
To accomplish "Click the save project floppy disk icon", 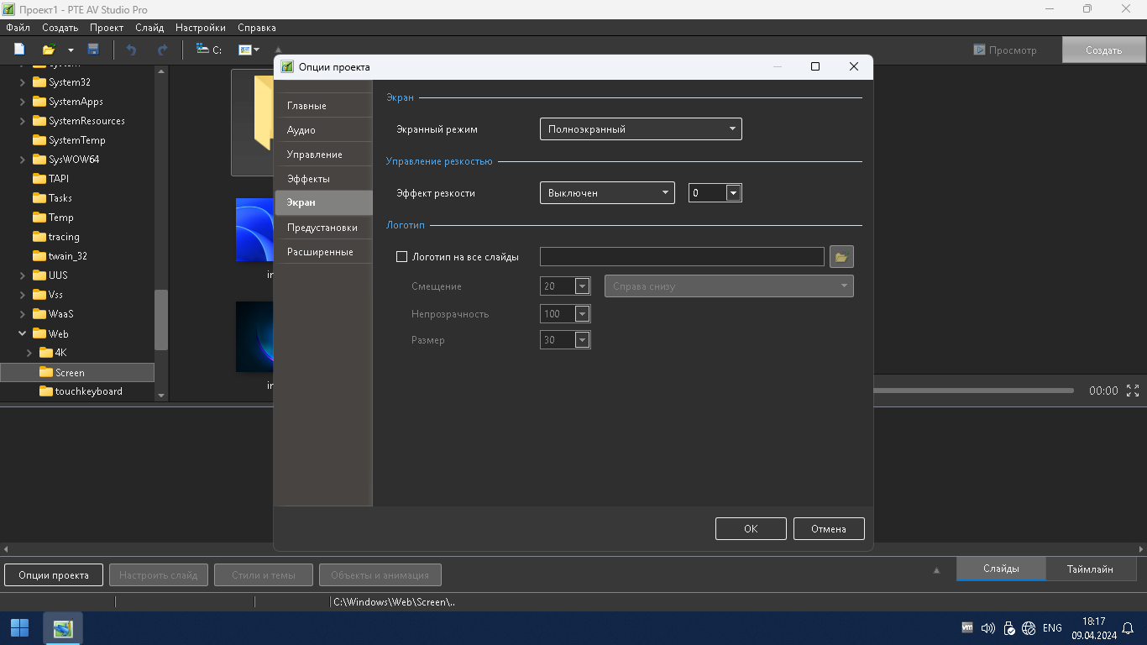I will tap(93, 50).
